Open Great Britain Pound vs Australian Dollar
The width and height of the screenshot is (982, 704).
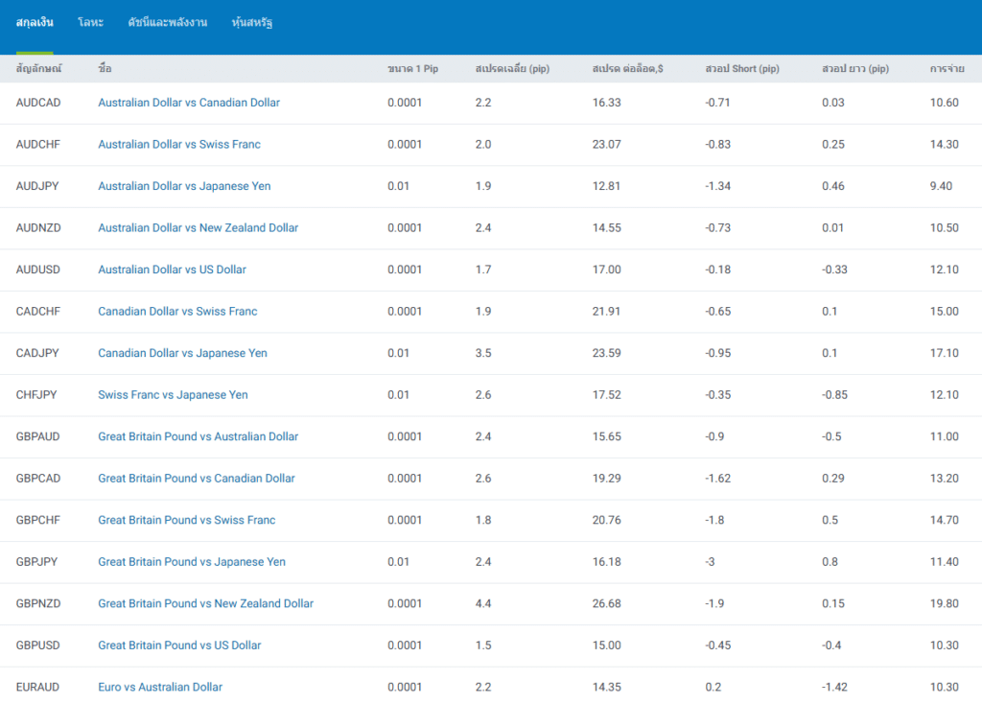pos(198,436)
